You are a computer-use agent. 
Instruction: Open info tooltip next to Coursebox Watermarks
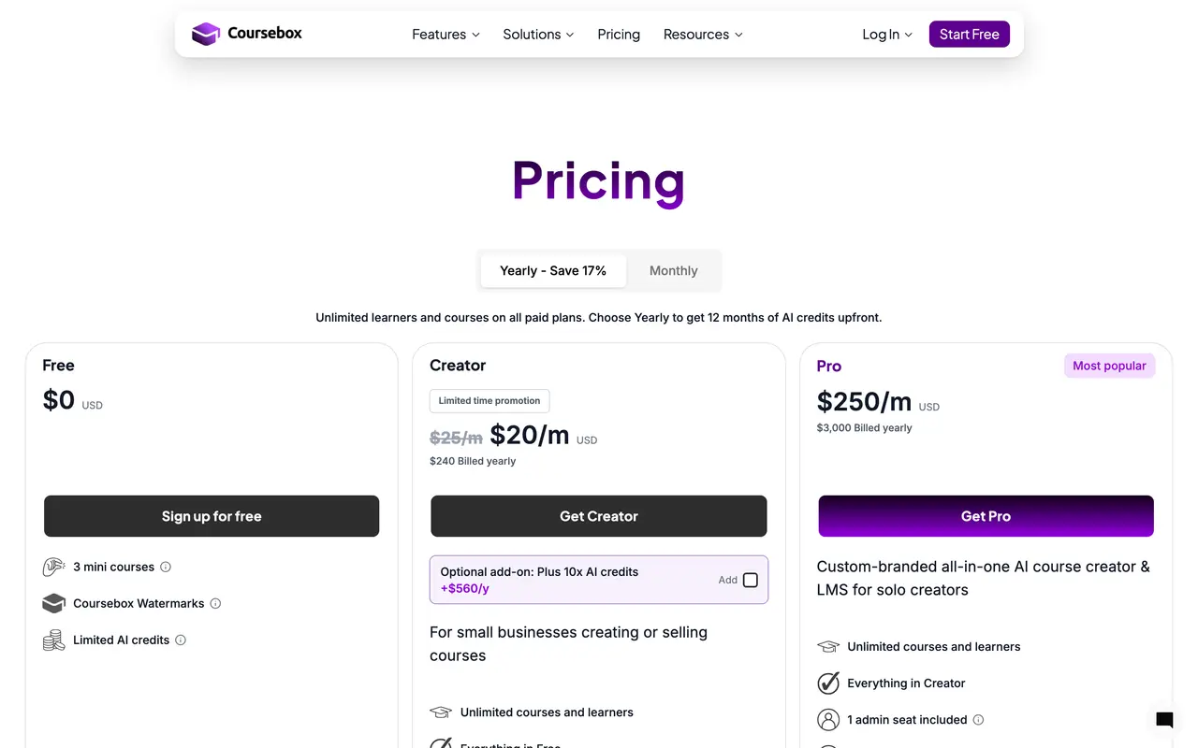(x=215, y=603)
